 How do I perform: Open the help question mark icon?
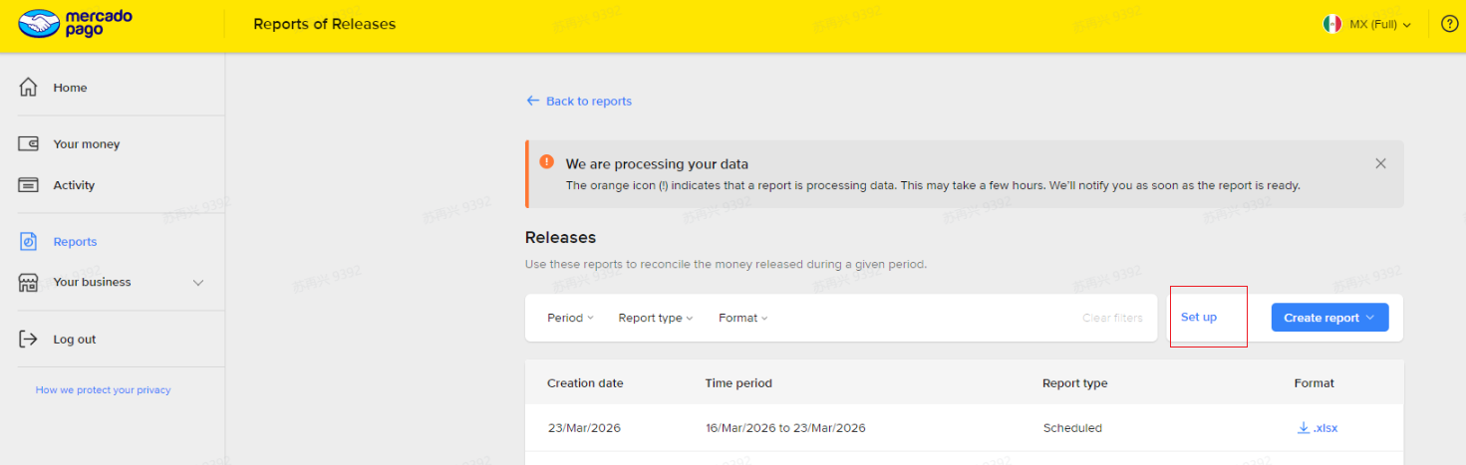(1450, 24)
